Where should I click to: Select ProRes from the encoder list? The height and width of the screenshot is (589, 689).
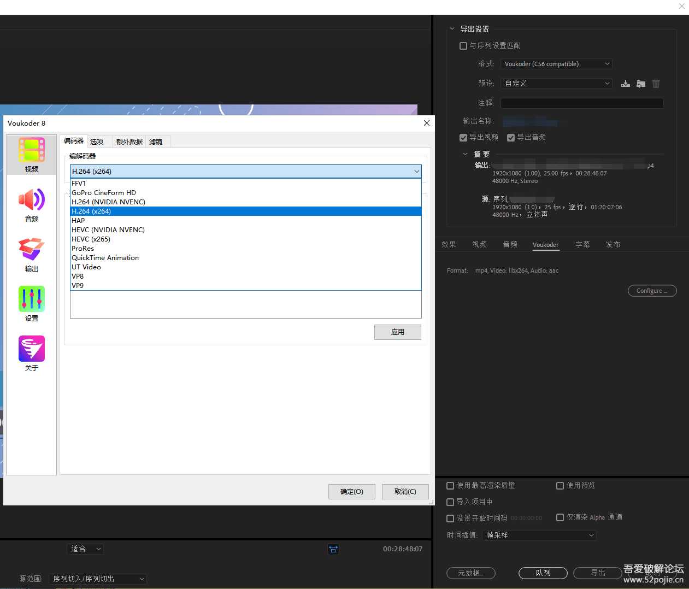point(83,249)
